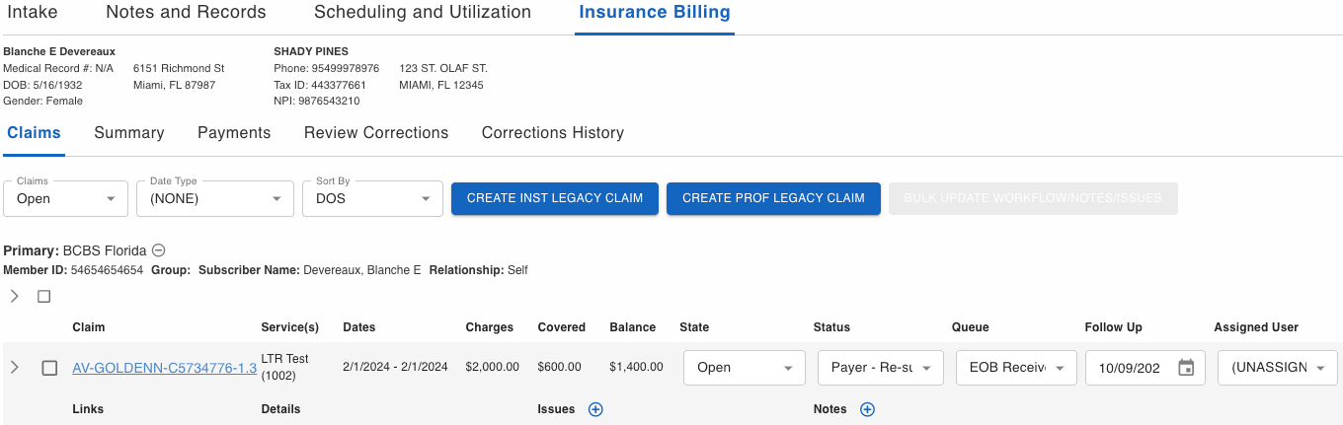The width and height of the screenshot is (1343, 425).
Task: Open the Claims filter dropdown set to Open
Action: tap(66, 198)
